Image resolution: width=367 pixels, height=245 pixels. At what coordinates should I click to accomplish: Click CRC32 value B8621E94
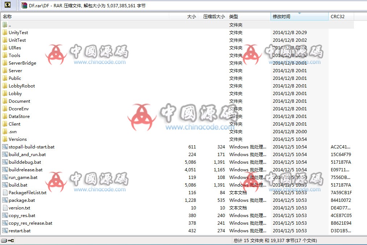click(341, 223)
